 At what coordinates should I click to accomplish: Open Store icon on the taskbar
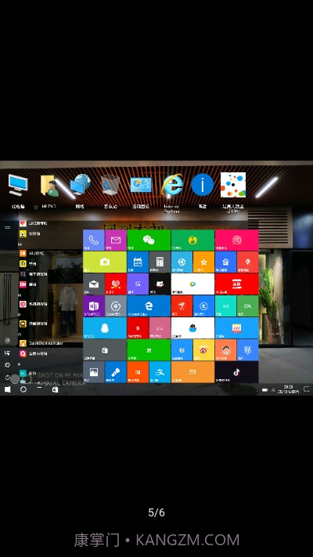(x=55, y=389)
